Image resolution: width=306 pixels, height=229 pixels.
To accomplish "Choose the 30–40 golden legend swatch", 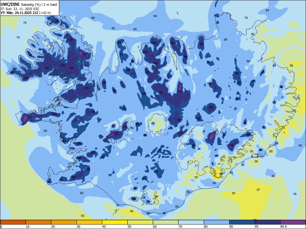I will pyautogui.click(x=89, y=222).
